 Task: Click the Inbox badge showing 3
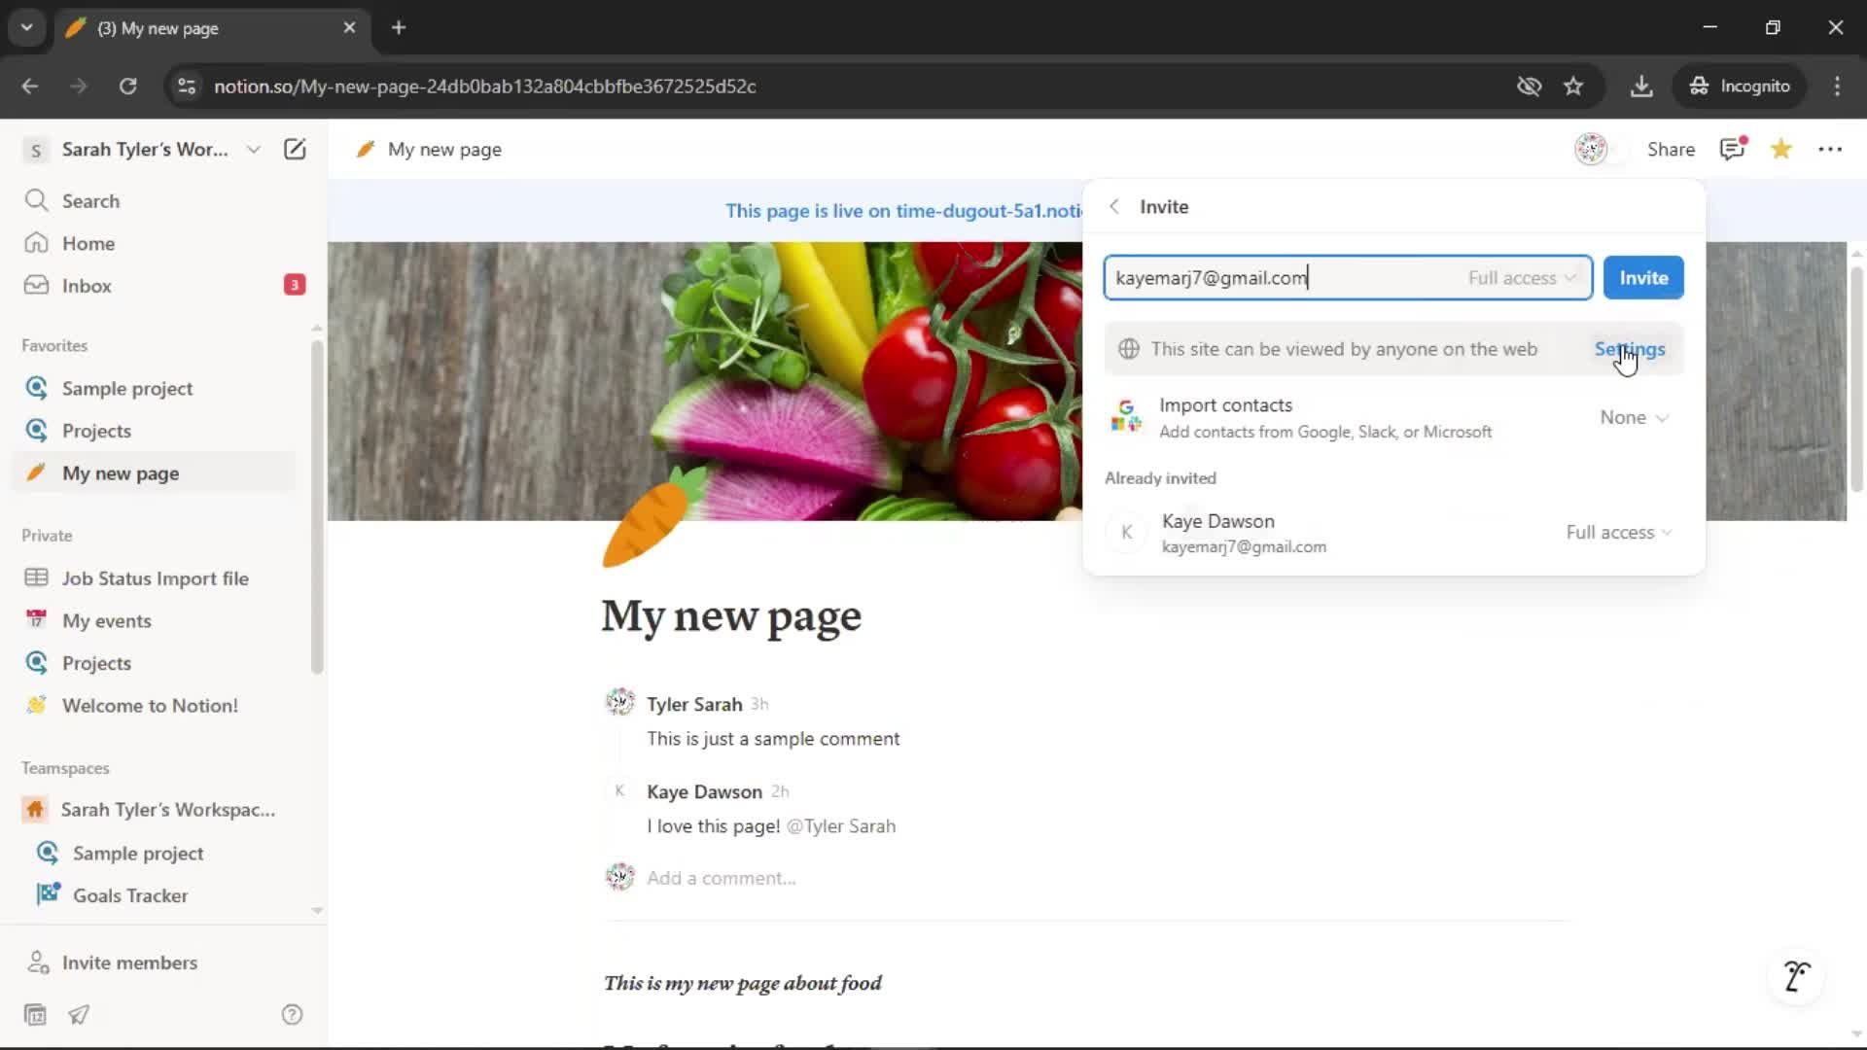click(x=294, y=285)
